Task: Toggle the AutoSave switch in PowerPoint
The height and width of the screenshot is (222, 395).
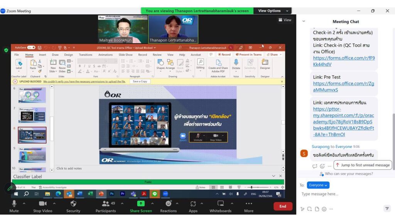Action: (x=31, y=47)
